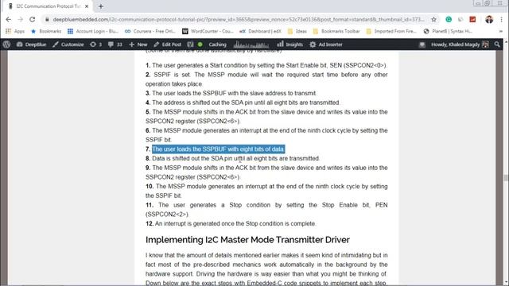Open the Chrome profile avatar
Screen dimensions: 509x286
(489, 19)
